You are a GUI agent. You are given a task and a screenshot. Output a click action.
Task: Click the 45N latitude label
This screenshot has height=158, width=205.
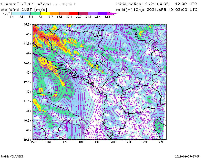(29, 34)
